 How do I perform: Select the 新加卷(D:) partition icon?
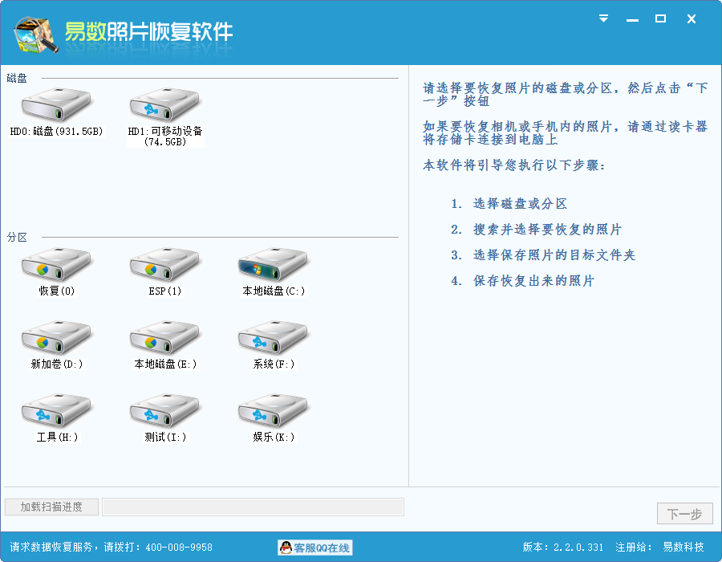58,341
